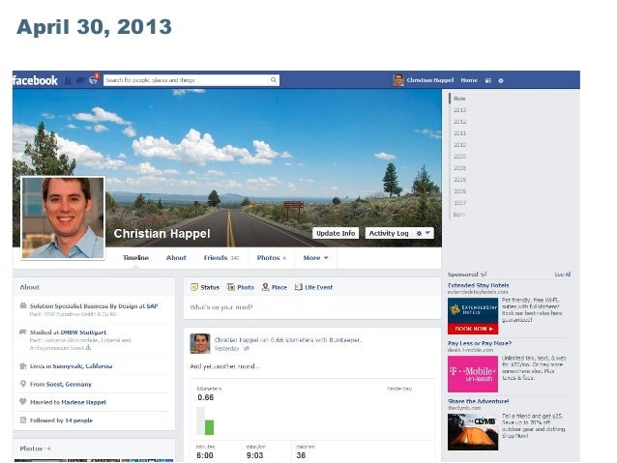
Task: Click the location pin icon by From Soest
Action: (23, 384)
